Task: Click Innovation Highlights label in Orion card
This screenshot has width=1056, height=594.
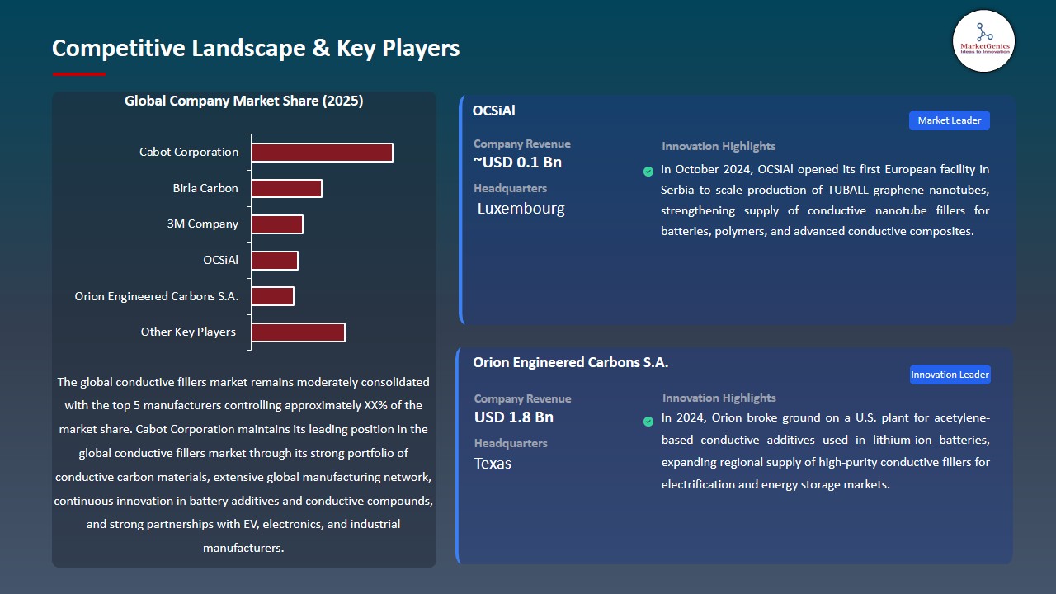Action: click(x=719, y=398)
